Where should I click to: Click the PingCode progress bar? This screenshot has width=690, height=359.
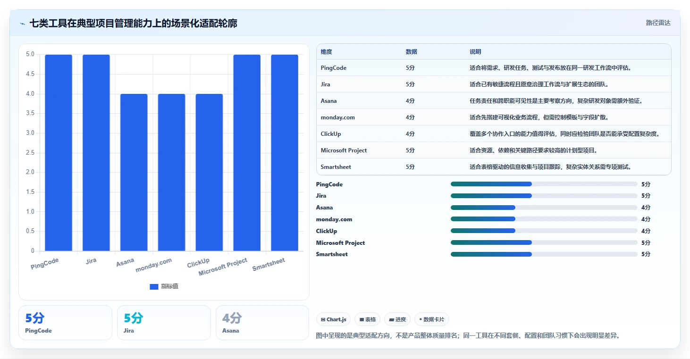click(x=544, y=184)
